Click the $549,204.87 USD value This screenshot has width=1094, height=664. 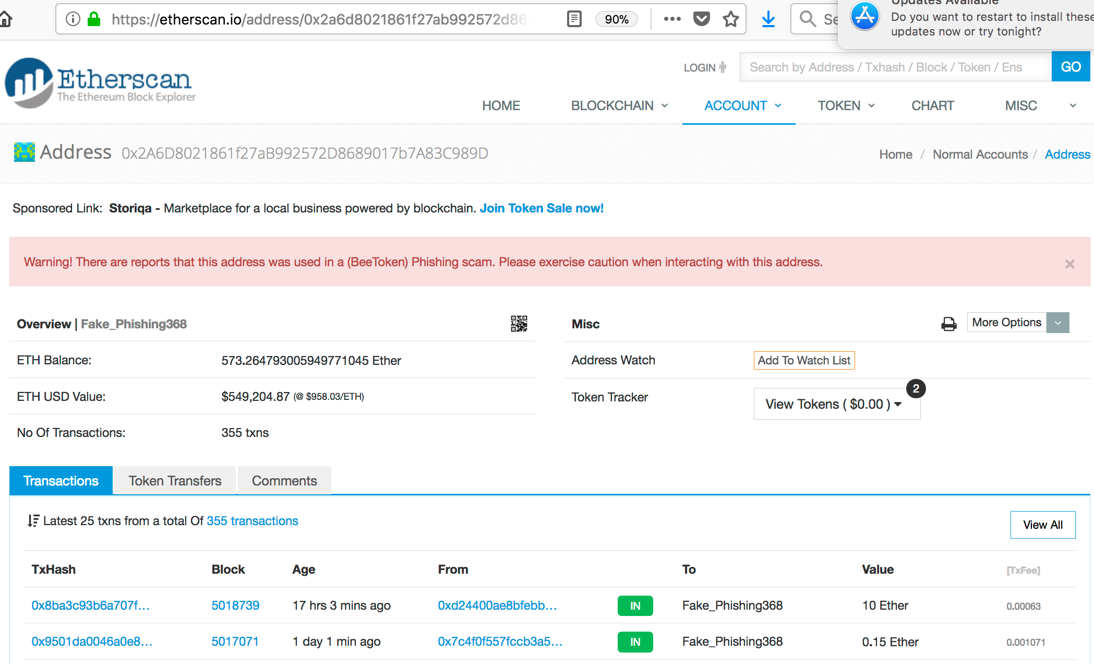tap(255, 397)
